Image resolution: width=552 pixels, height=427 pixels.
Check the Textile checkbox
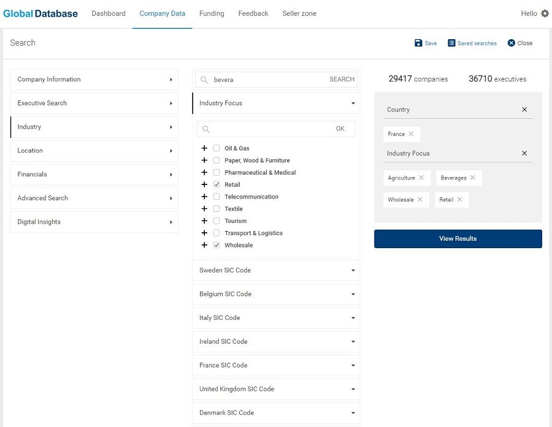click(217, 208)
